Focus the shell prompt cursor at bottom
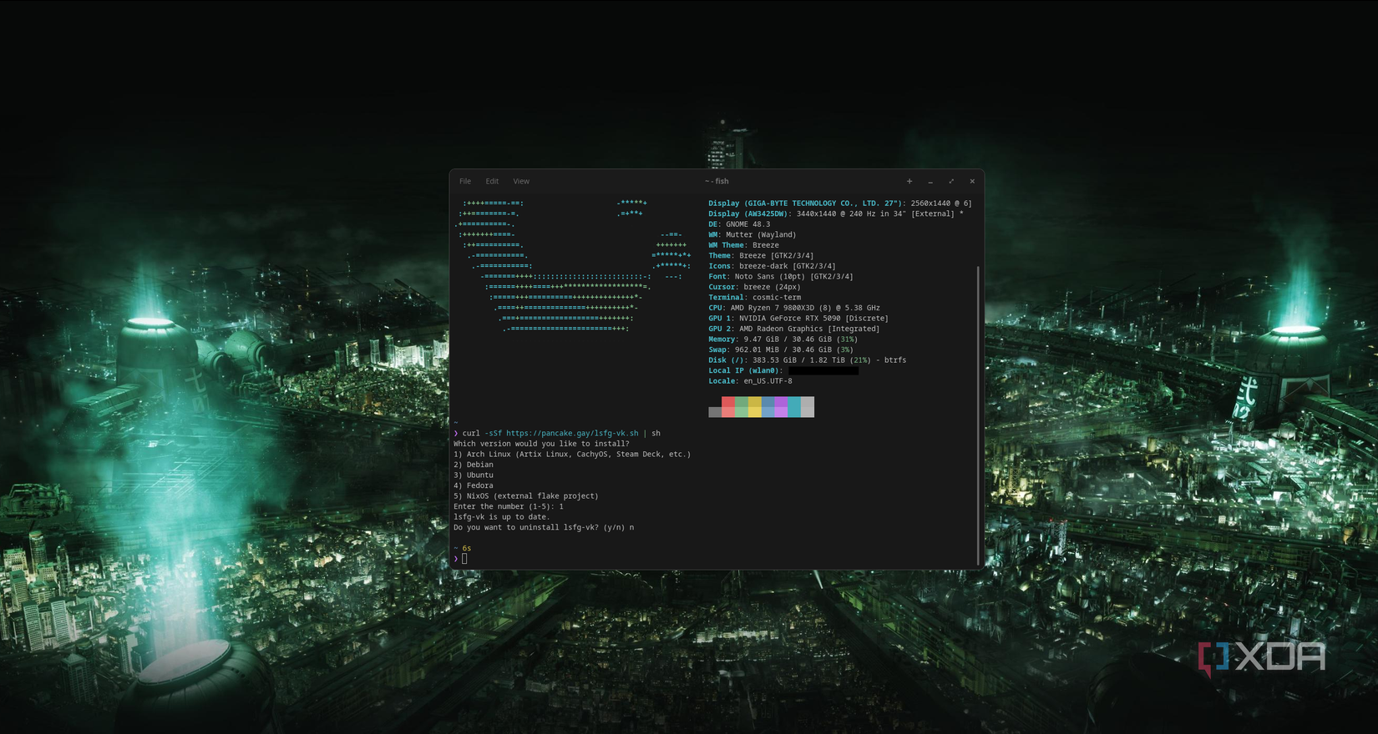This screenshot has width=1378, height=734. click(x=464, y=559)
